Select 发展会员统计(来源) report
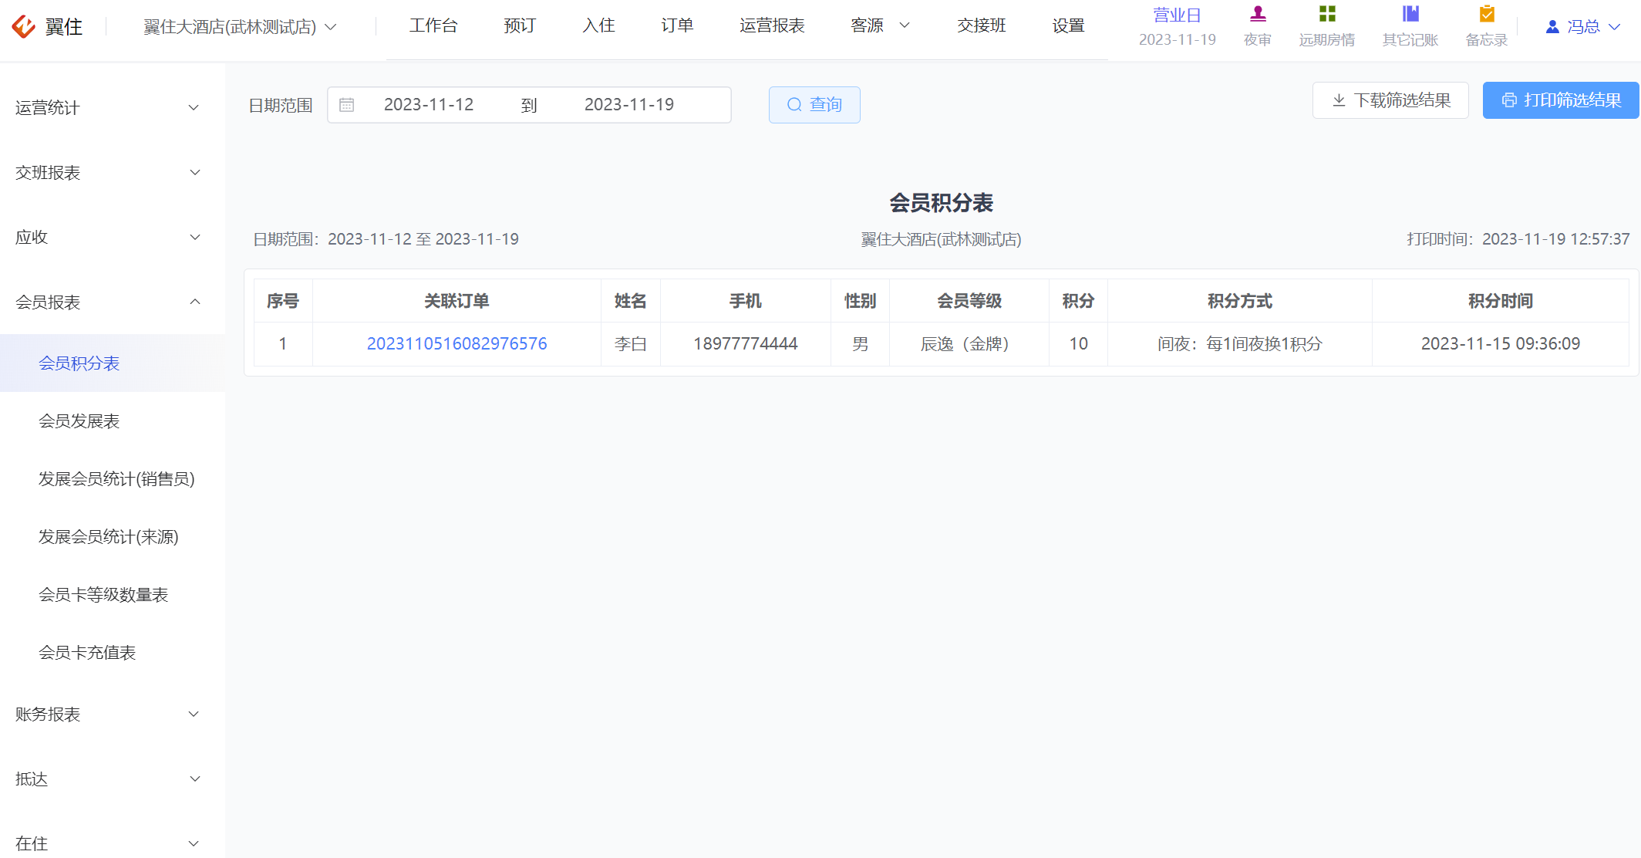1641x858 pixels. pos(113,537)
